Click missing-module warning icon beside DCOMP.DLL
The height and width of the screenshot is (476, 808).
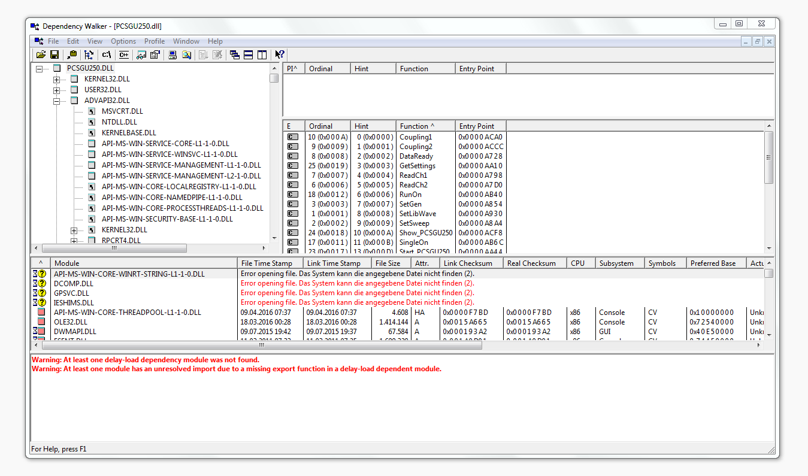click(x=39, y=283)
